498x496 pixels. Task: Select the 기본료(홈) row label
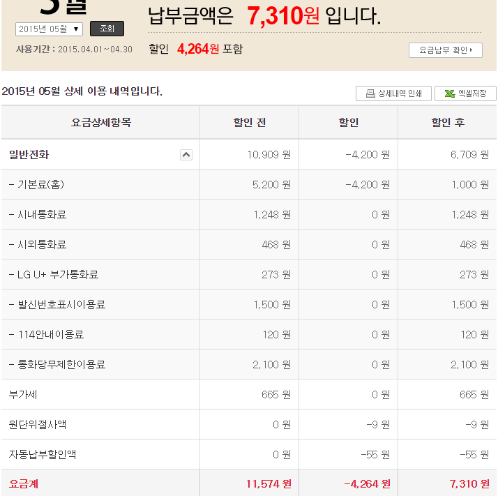40,185
